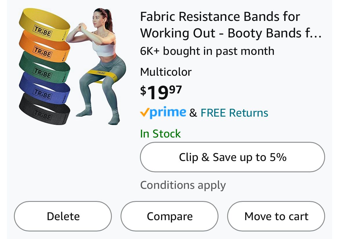The width and height of the screenshot is (339, 239).
Task: Open the Fabric Resistance Bands product title
Action: click(x=231, y=25)
